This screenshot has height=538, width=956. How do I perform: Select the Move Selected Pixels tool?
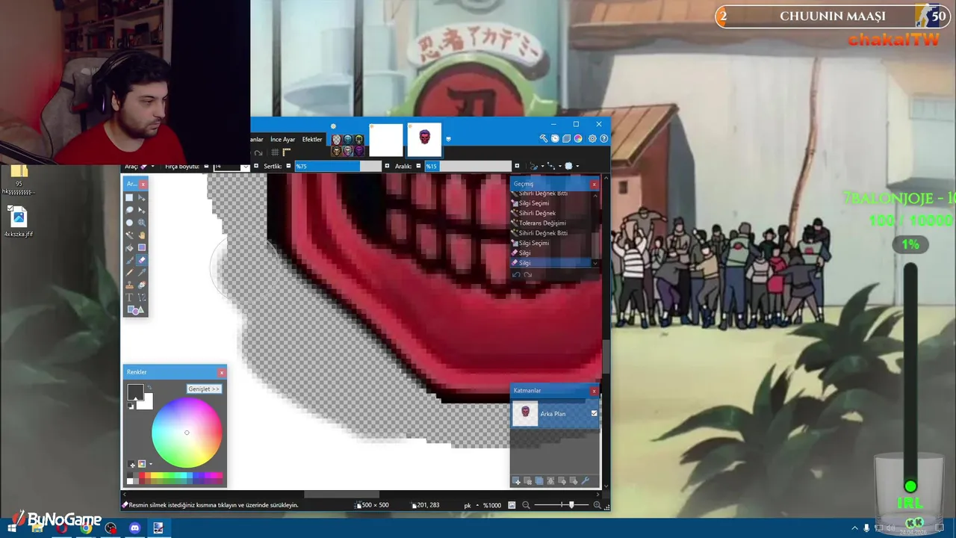click(142, 210)
